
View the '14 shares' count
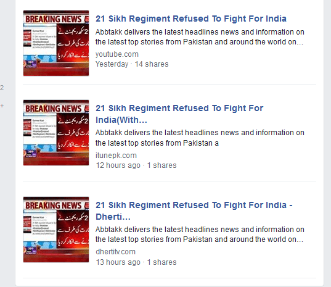coord(152,64)
